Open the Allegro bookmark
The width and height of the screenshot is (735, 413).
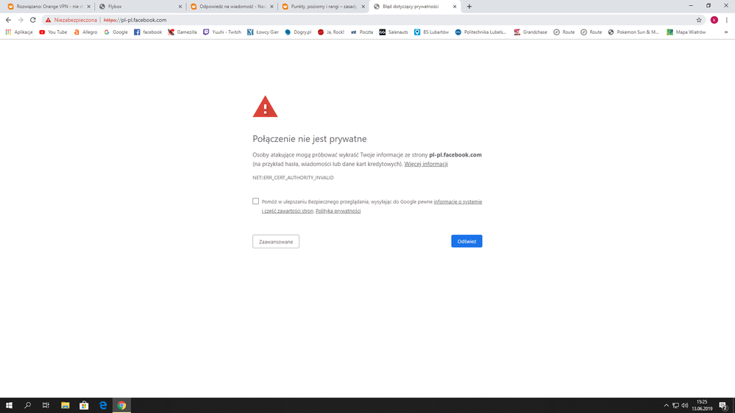(86, 32)
